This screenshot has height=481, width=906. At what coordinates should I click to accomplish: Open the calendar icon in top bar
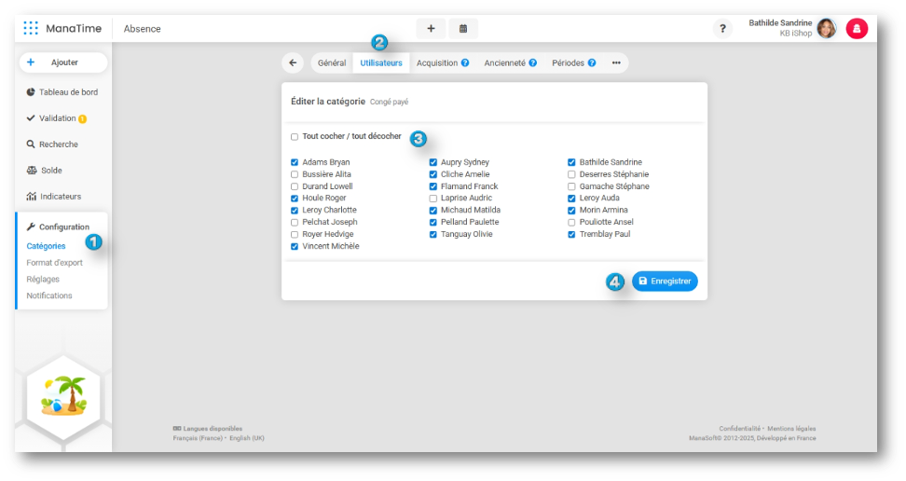463,28
